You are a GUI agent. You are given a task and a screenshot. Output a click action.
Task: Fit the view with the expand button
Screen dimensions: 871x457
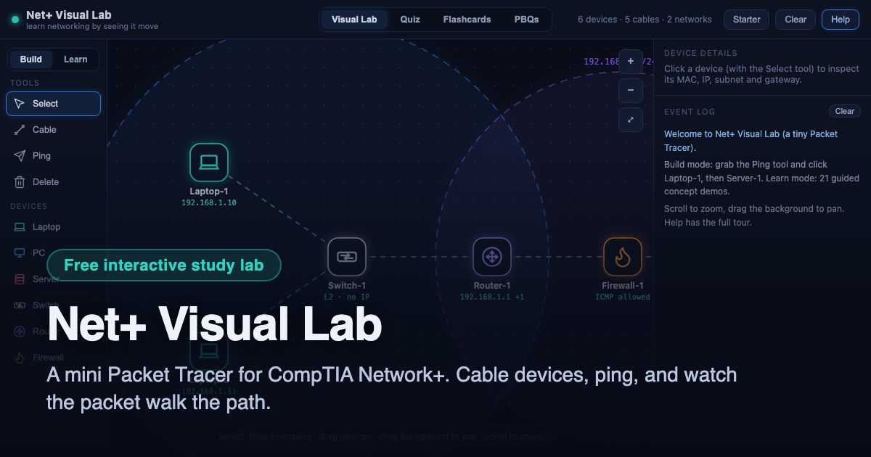pos(631,120)
